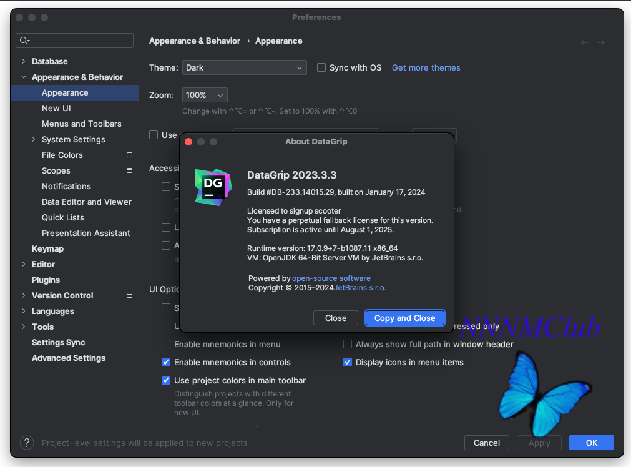Select Data Editor and Viewer
This screenshot has width=631, height=467.
pos(87,202)
